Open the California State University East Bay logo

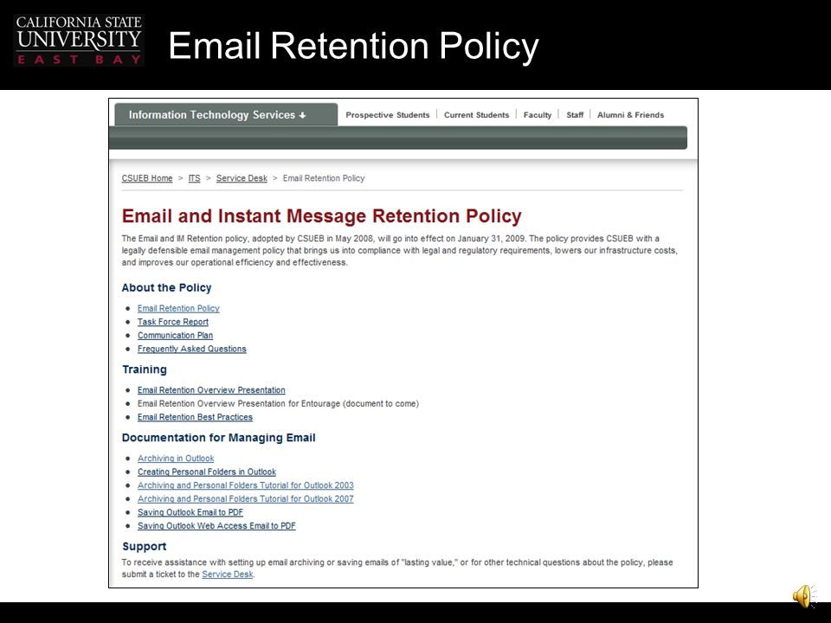point(79,41)
